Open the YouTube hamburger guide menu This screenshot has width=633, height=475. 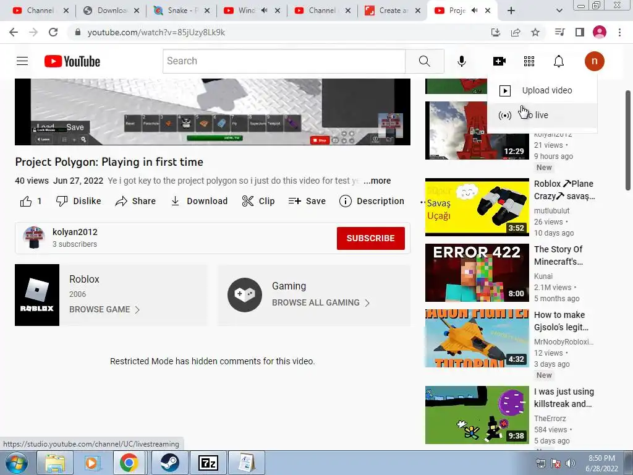tap(22, 61)
